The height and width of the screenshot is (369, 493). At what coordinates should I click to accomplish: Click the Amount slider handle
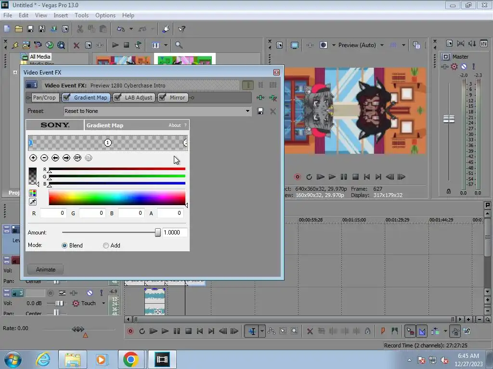pos(158,233)
